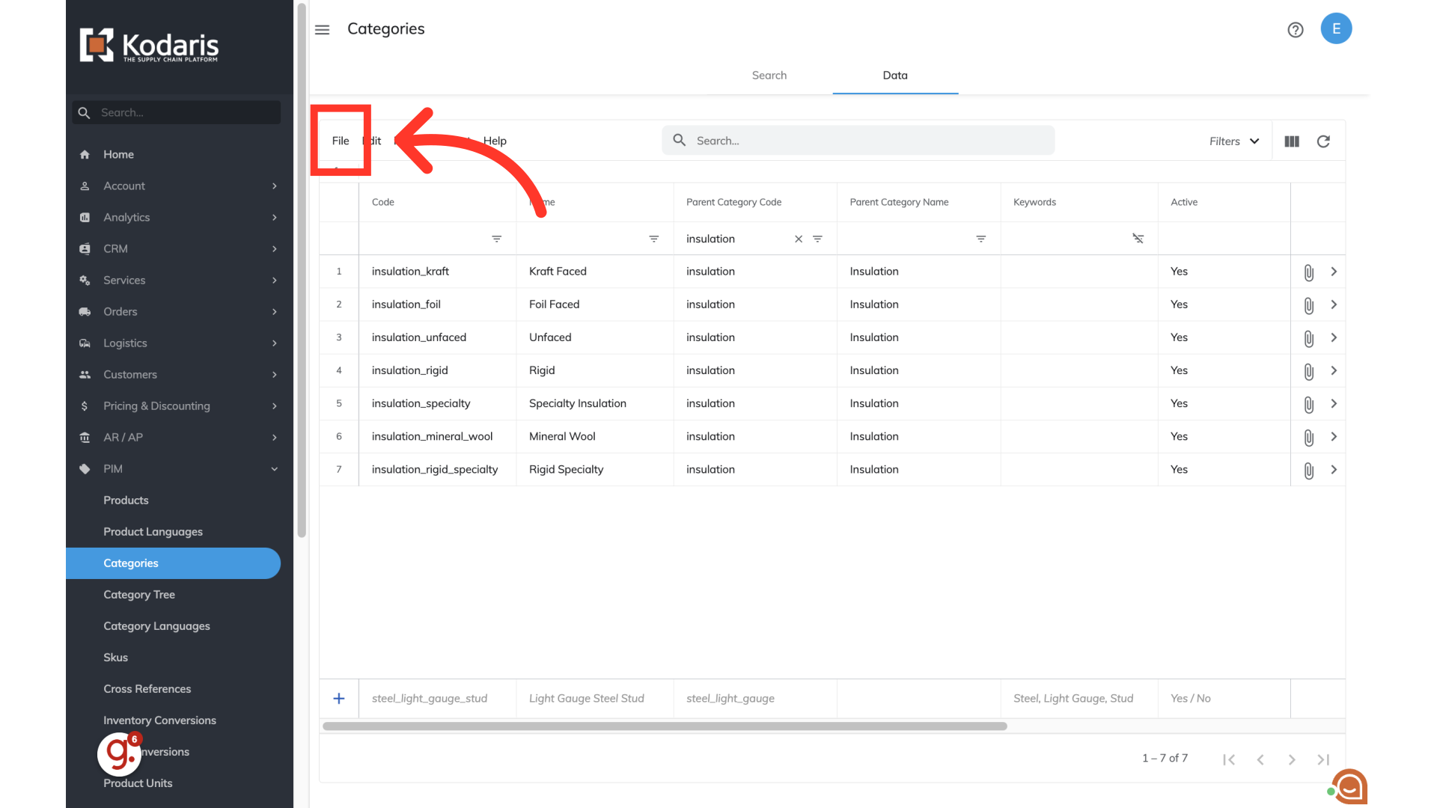Screen dimensions: 1437x808
Task: Open the help question mark icon
Action: coord(1296,30)
